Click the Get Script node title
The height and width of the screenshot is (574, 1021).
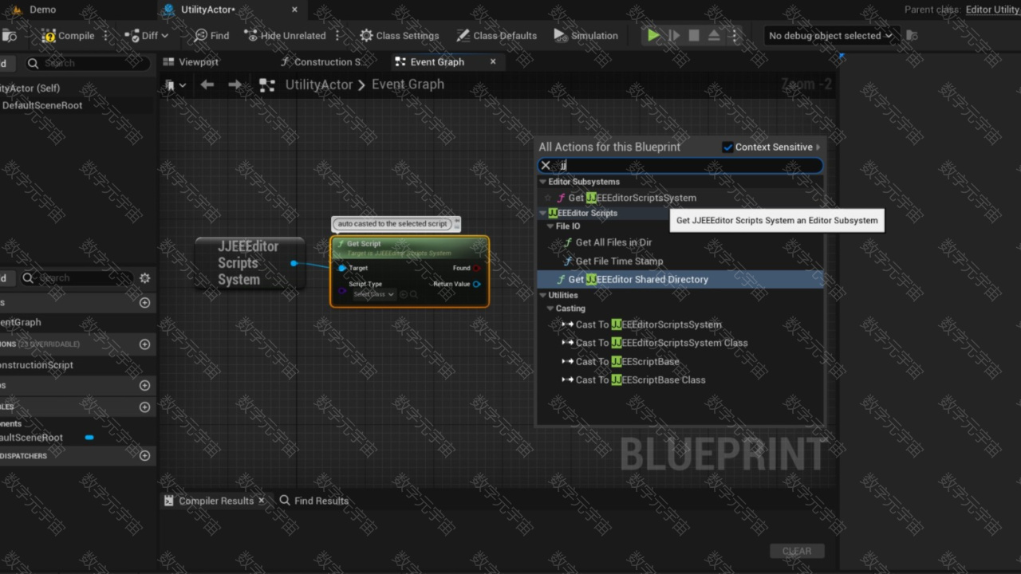[364, 243]
